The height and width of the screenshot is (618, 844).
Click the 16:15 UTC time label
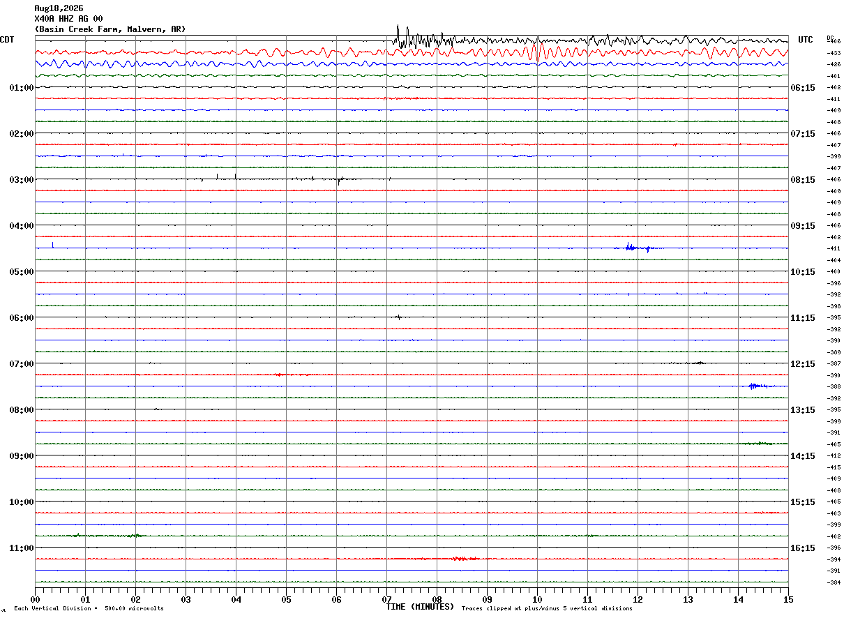[x=802, y=548]
